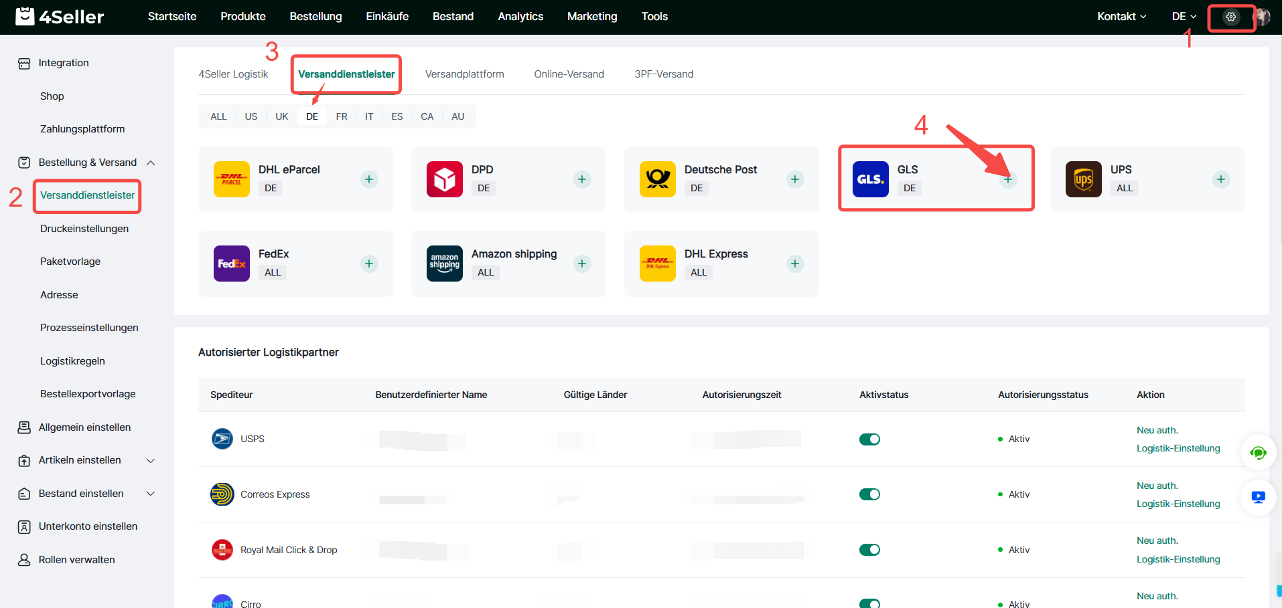Click Logistik-Einstellung link for USPS

point(1178,448)
